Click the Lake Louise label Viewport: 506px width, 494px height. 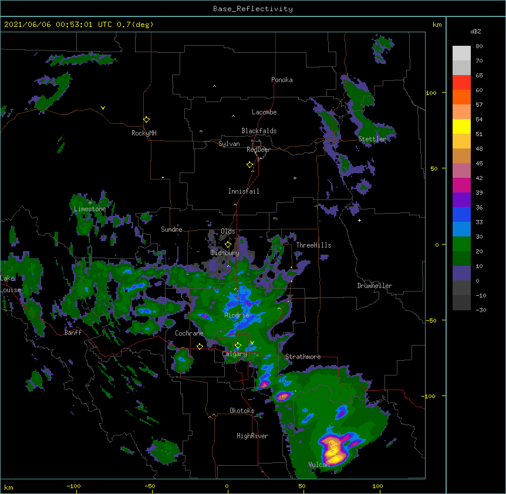tap(11, 284)
